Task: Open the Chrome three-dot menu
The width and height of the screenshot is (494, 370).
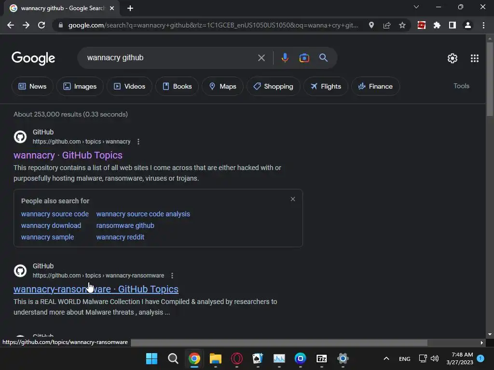Action: [483, 25]
